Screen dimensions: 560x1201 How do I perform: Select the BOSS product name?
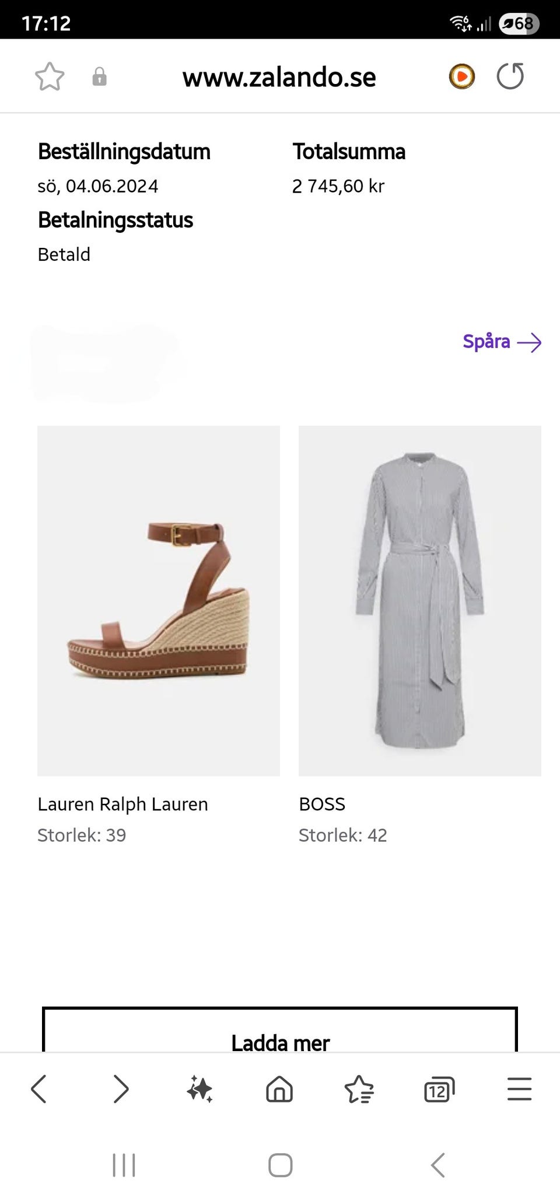point(322,804)
